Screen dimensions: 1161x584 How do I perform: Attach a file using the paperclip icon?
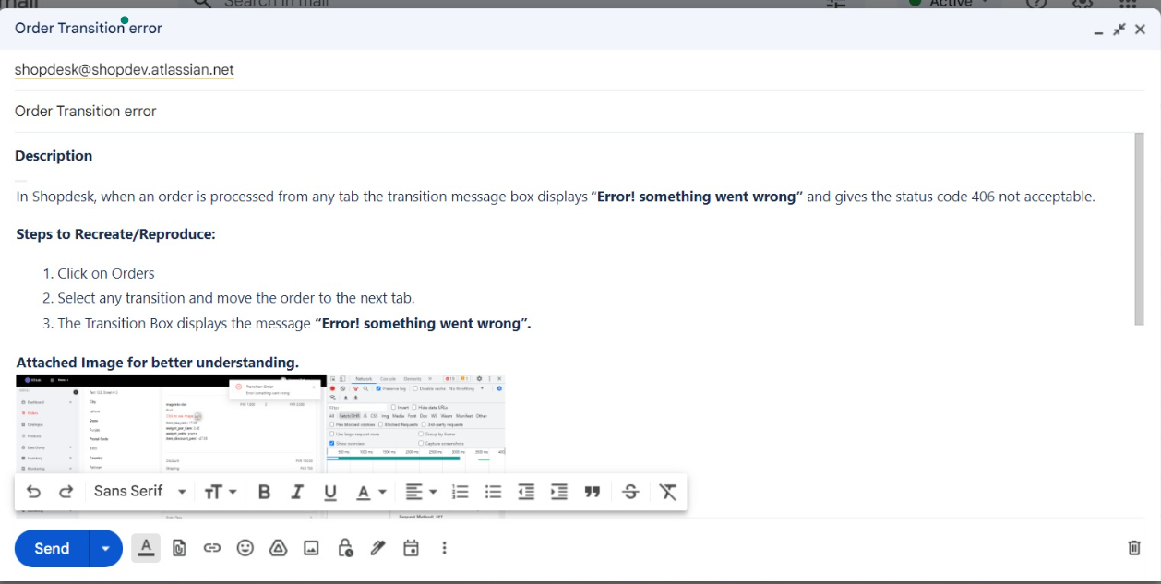point(179,548)
